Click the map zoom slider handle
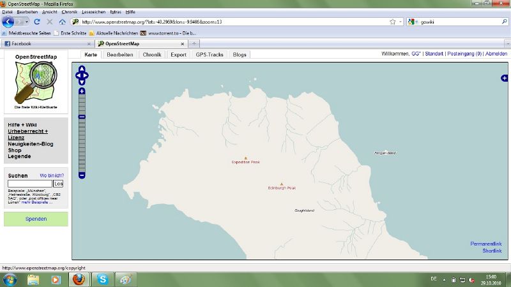Screen dimensions: 511x287 (x=82, y=117)
